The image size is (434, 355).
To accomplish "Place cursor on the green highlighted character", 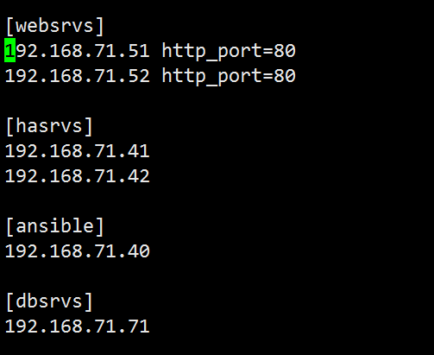I will (x=9, y=50).
